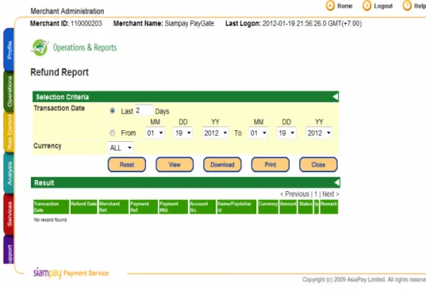Screen dimensions: 426x291
Task: Click the Home link text
Action: coord(344,6)
